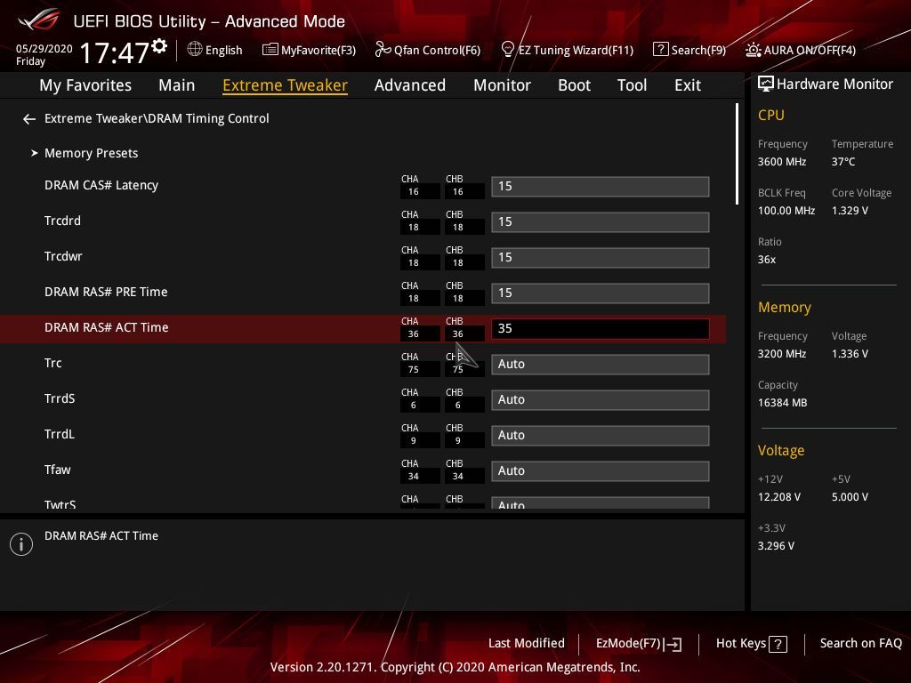Click the ROG logo icon
Viewport: 911px width, 683px height.
click(x=39, y=20)
